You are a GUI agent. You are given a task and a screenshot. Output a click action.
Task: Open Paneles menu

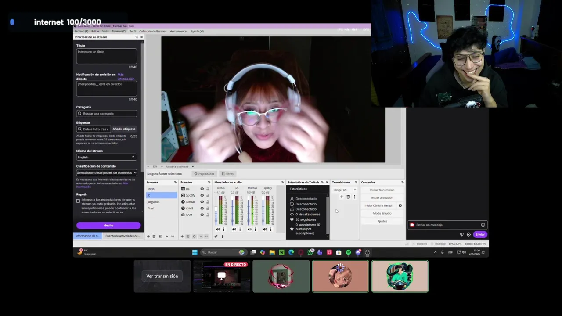(119, 31)
